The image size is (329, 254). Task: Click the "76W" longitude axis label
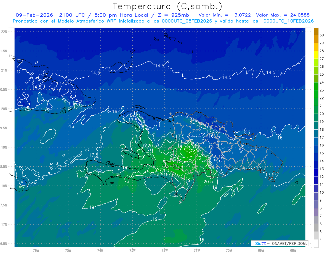point(36,250)
